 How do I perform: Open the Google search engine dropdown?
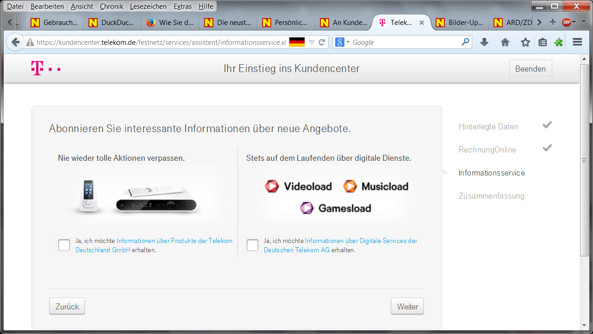tap(343, 42)
